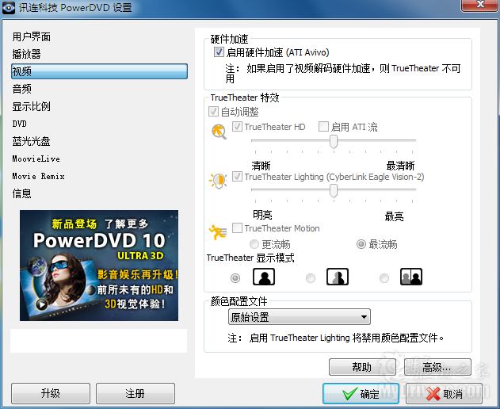Open the 播放器 settings page
The height and width of the screenshot is (409, 500).
coord(26,54)
